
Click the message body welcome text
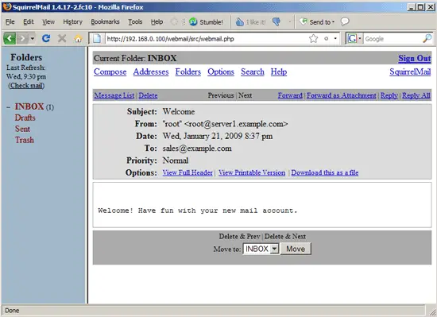tap(198, 211)
